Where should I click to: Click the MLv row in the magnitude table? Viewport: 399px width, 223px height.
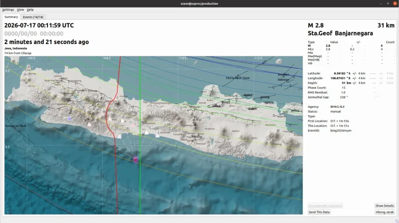pos(351,49)
